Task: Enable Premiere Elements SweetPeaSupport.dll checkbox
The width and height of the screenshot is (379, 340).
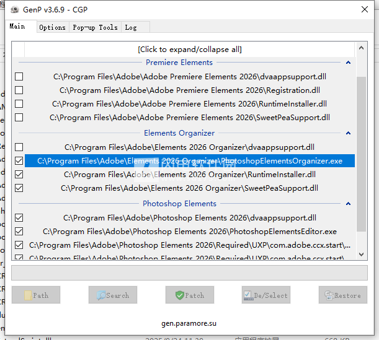Action: [19, 118]
